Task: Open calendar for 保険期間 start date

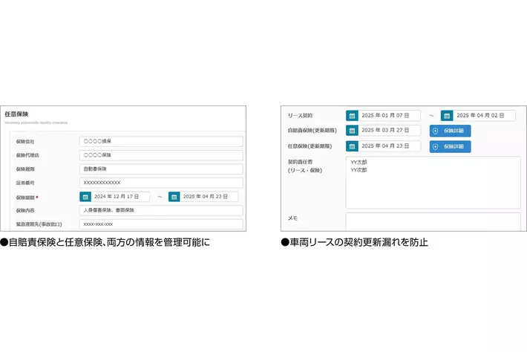Action: click(x=85, y=197)
